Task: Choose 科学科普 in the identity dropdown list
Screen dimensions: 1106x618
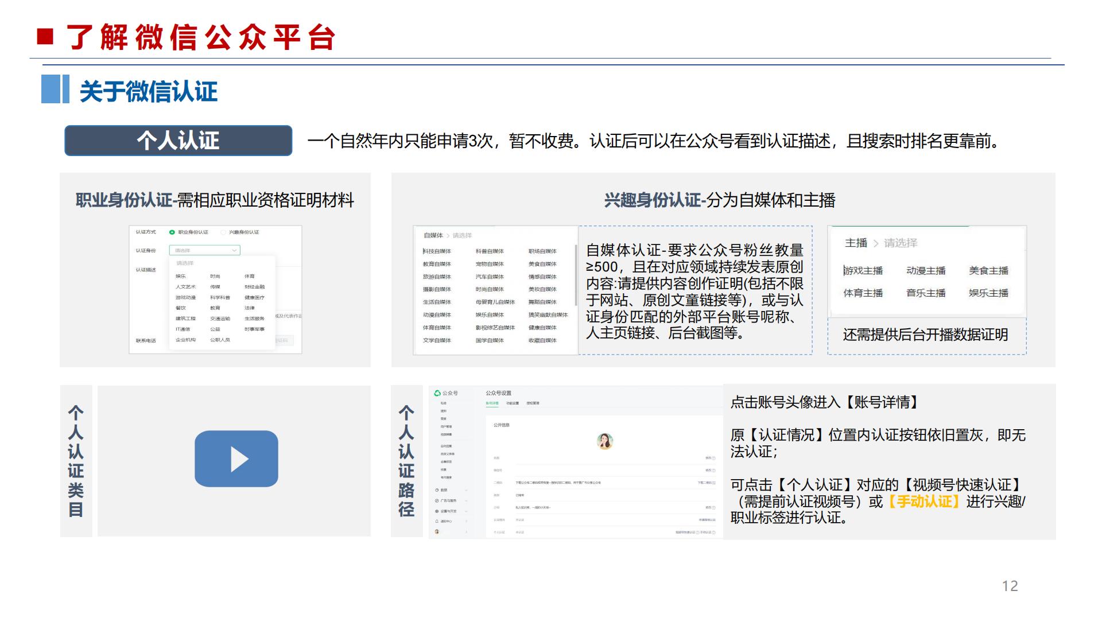Action: coord(220,298)
